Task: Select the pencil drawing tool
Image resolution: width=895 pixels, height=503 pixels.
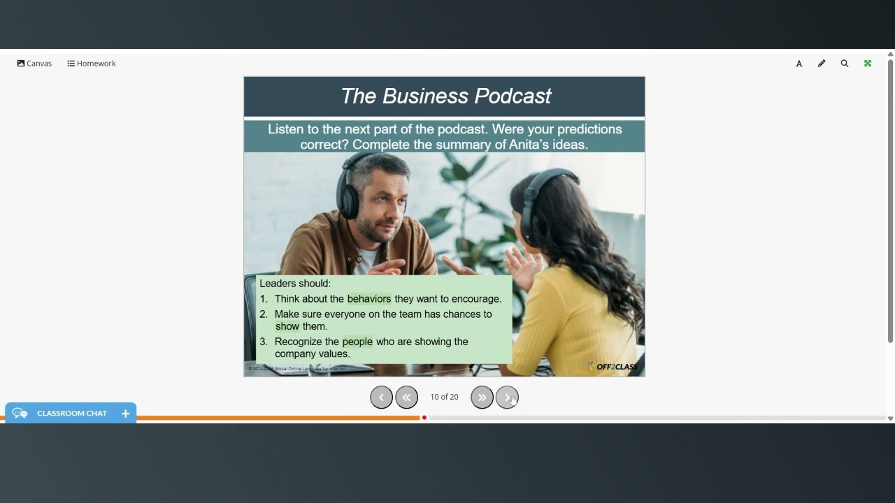Action: 822,64
